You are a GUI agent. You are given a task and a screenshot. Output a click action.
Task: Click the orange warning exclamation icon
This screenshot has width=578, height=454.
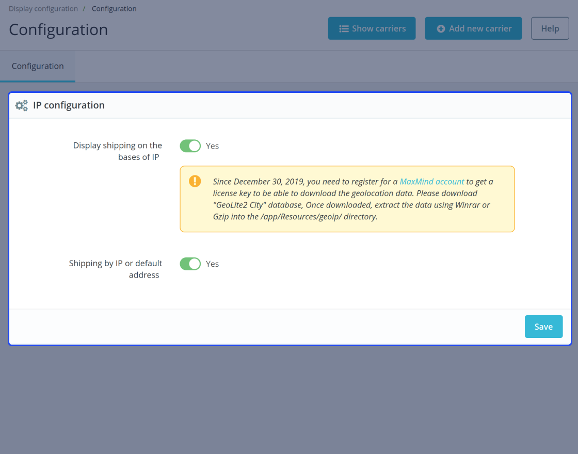tap(195, 181)
